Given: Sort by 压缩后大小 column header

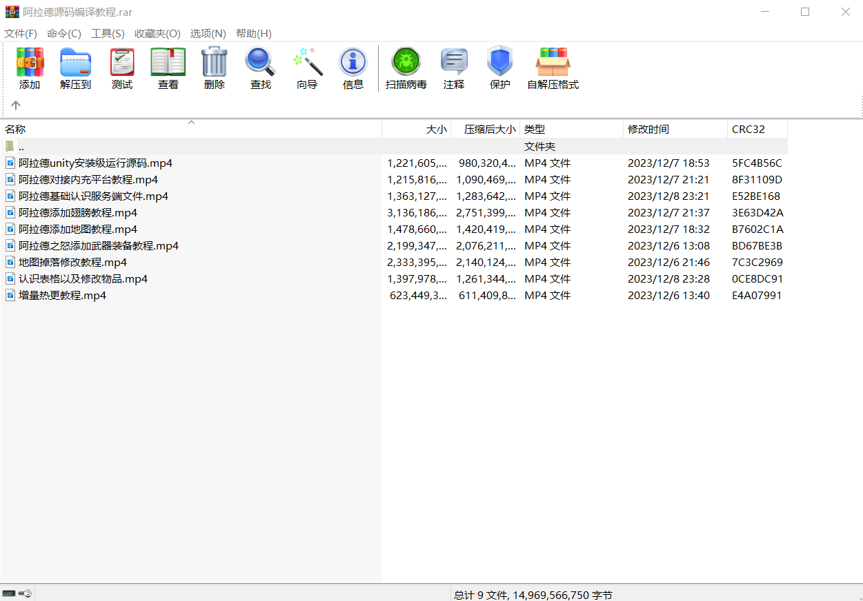Looking at the screenshot, I should click(x=489, y=130).
